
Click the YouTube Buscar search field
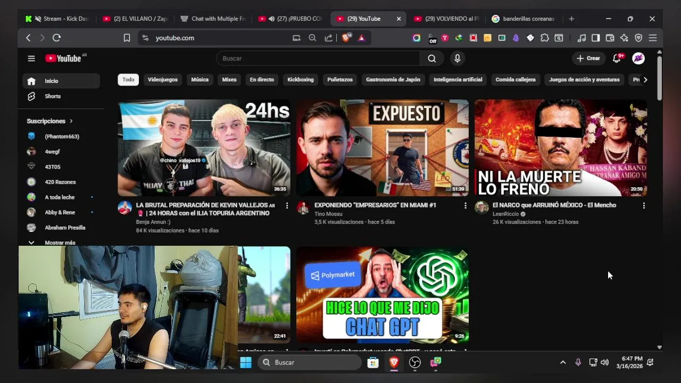318,59
